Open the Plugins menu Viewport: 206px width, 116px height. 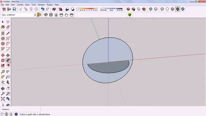coord(50,5)
